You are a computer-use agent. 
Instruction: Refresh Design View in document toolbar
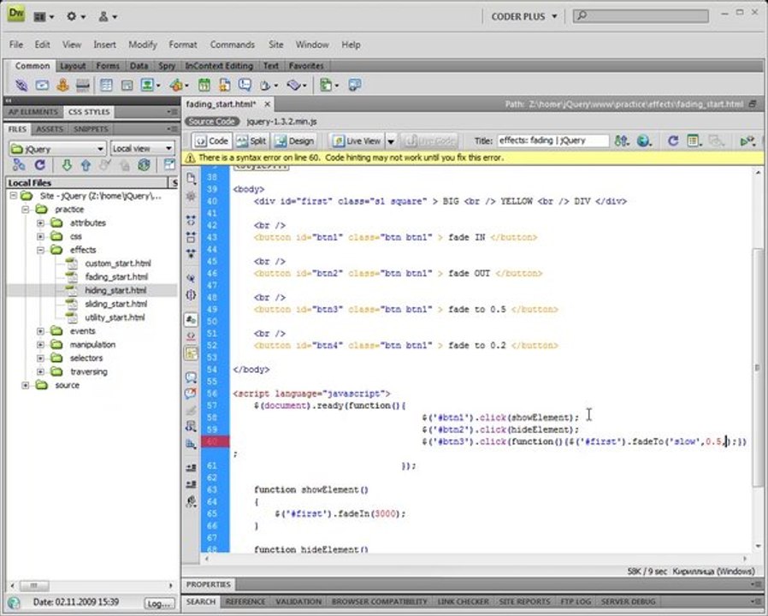(673, 141)
